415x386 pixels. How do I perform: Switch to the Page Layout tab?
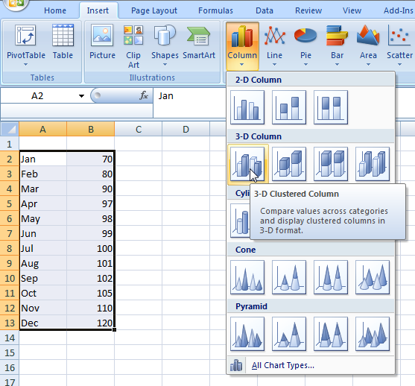coord(154,10)
